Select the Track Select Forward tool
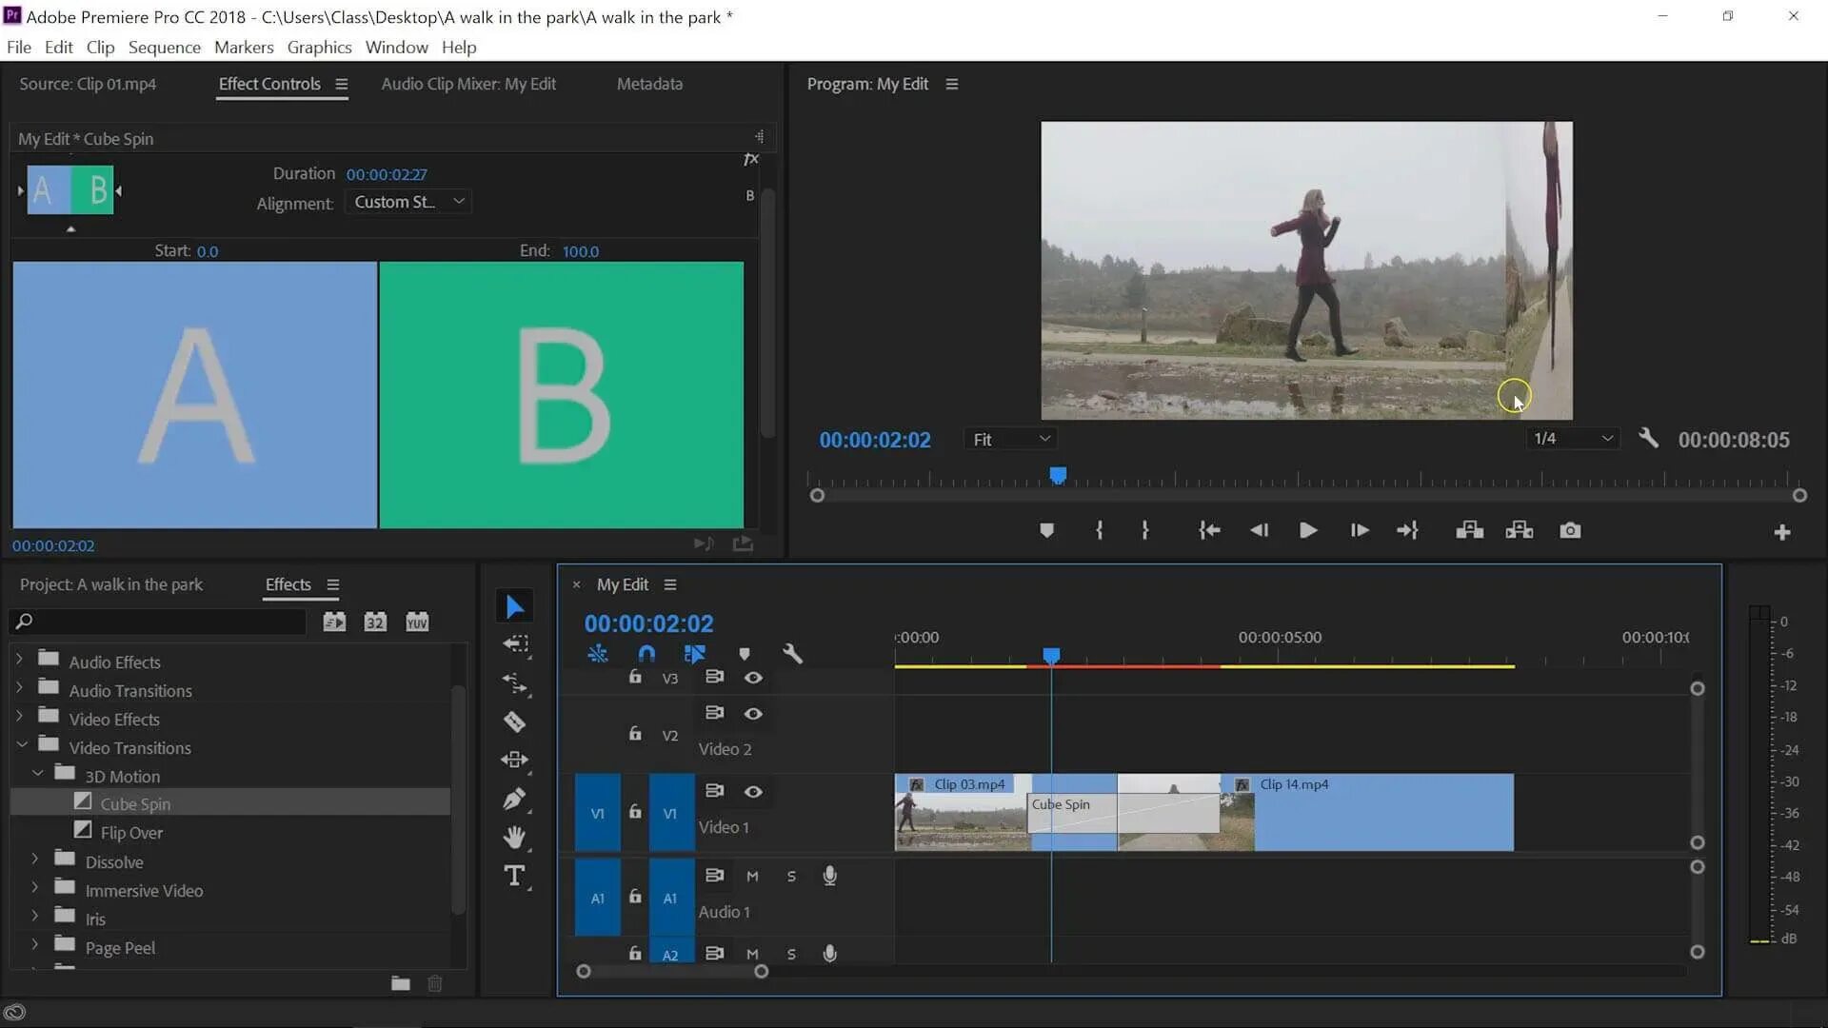The height and width of the screenshot is (1028, 1828). click(515, 645)
